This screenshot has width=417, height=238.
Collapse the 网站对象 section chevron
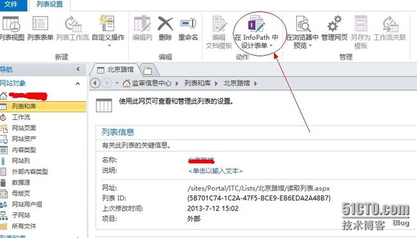point(78,84)
